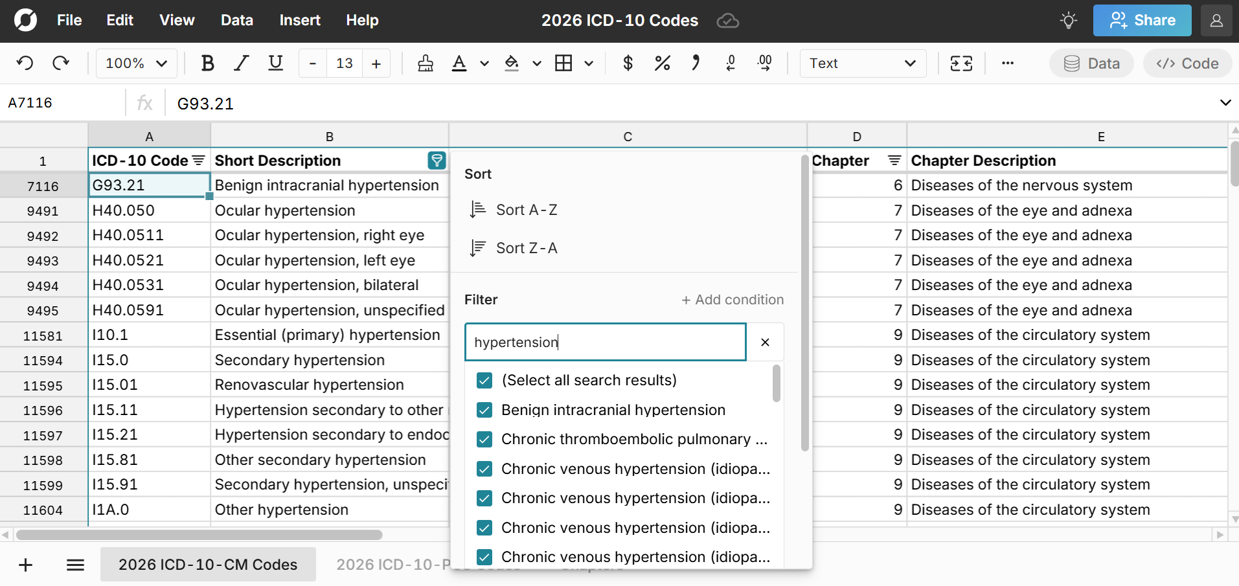Open the Insert menu
Image resolution: width=1239 pixels, height=586 pixels.
tap(299, 21)
